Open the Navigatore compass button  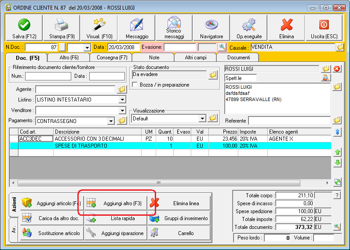211,28
